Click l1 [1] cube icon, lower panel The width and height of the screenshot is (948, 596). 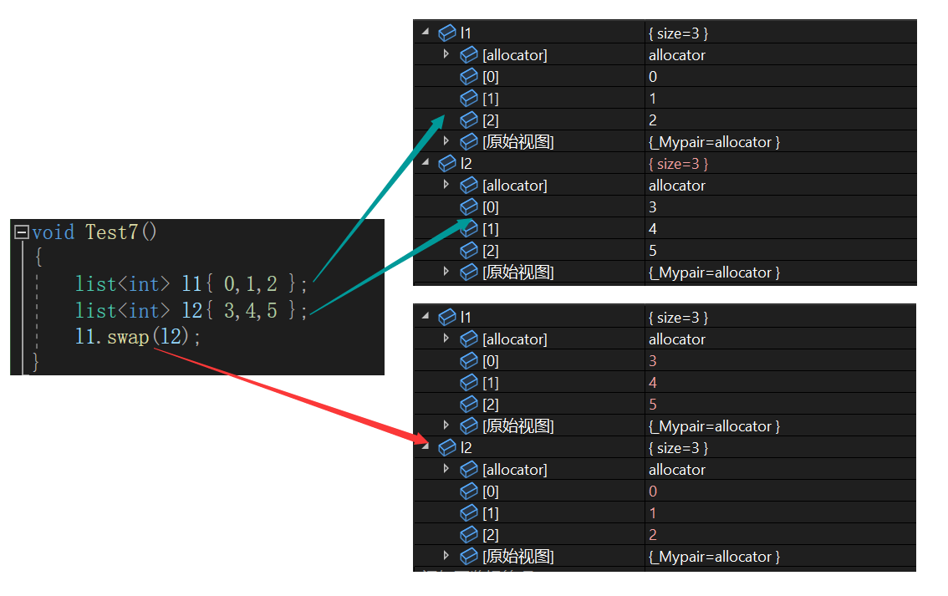469,382
